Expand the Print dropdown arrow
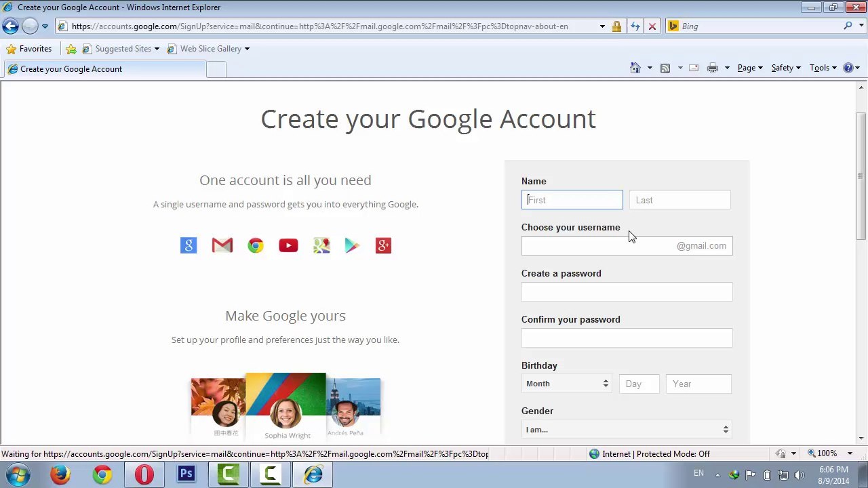This screenshot has width=868, height=488. tap(727, 68)
